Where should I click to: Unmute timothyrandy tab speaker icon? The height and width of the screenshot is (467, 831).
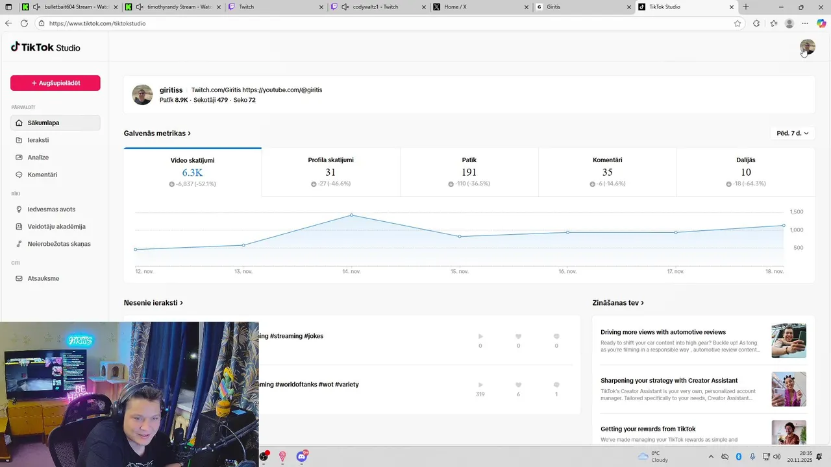click(140, 7)
